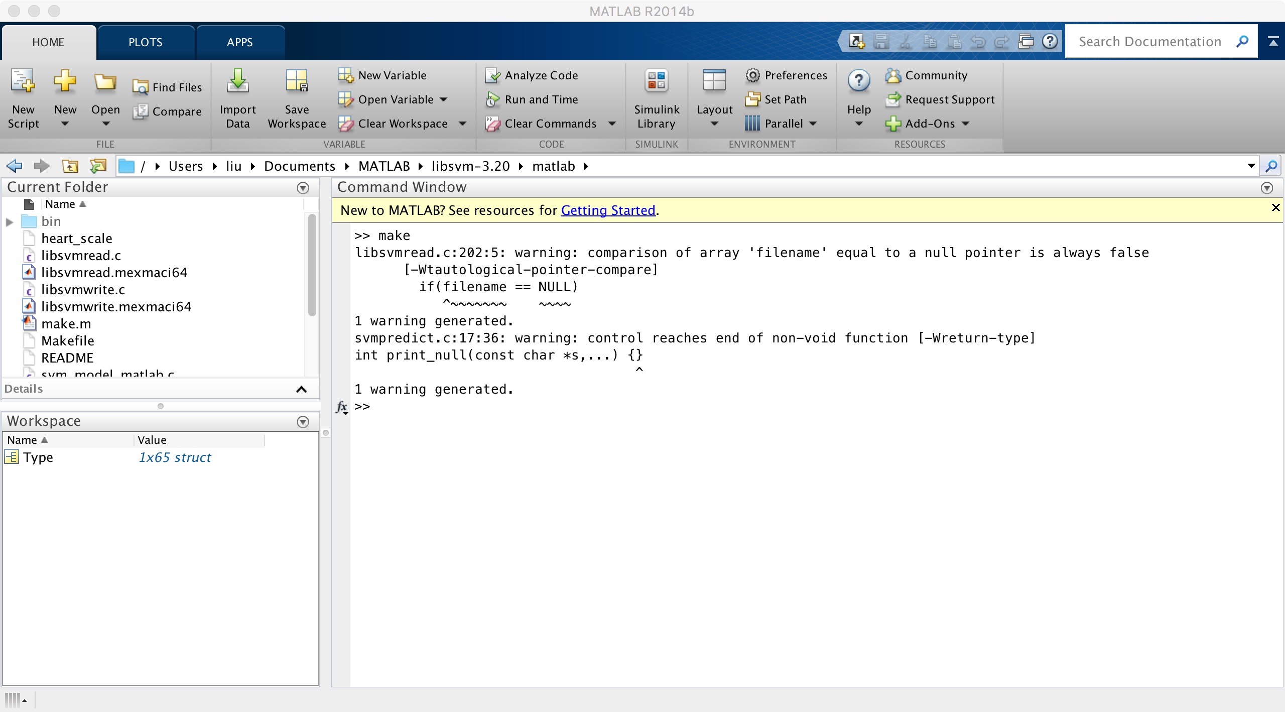
Task: Switch to the APPS tab
Action: (x=240, y=42)
